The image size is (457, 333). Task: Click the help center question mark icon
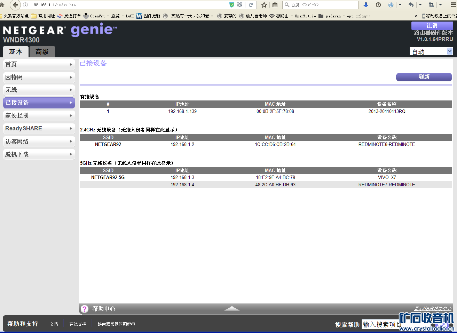coord(85,309)
